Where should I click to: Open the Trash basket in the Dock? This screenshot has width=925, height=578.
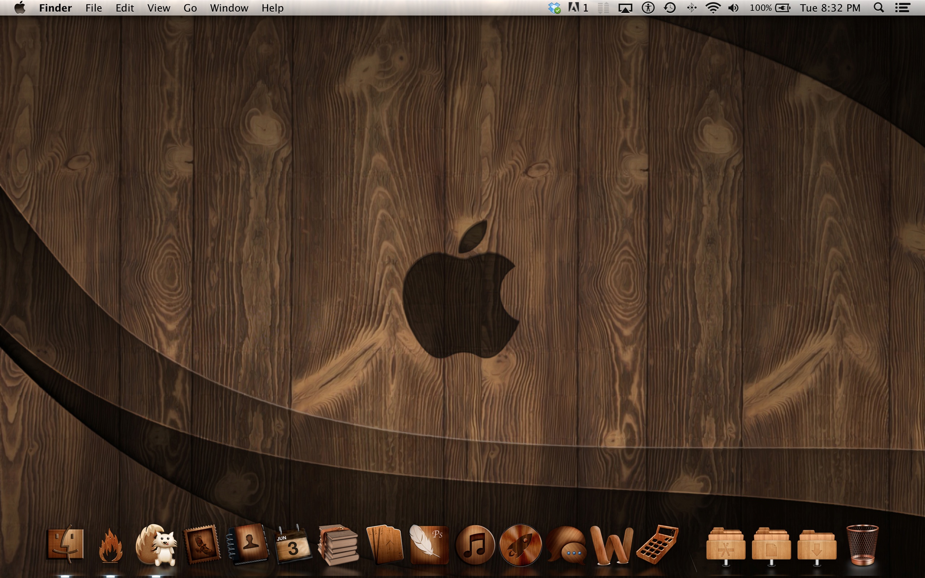(x=862, y=545)
